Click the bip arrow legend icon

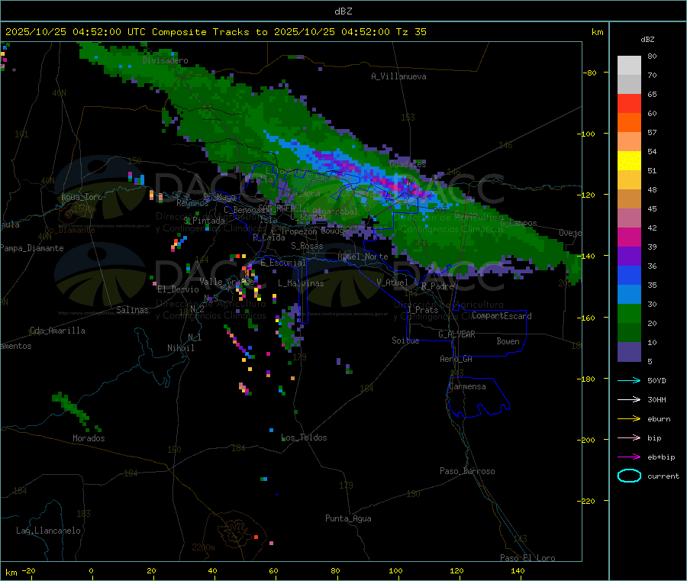point(628,437)
